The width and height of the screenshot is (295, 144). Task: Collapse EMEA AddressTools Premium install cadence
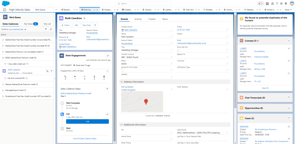(3, 58)
